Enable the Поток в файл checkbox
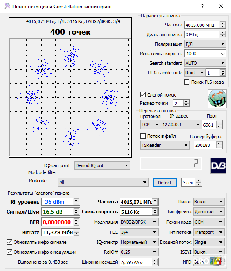This screenshot has height=271, width=231. 143,136
